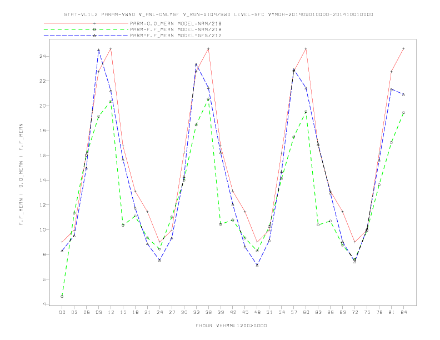
Task: Click the green circle data point at hour 00
Action: coord(62,297)
